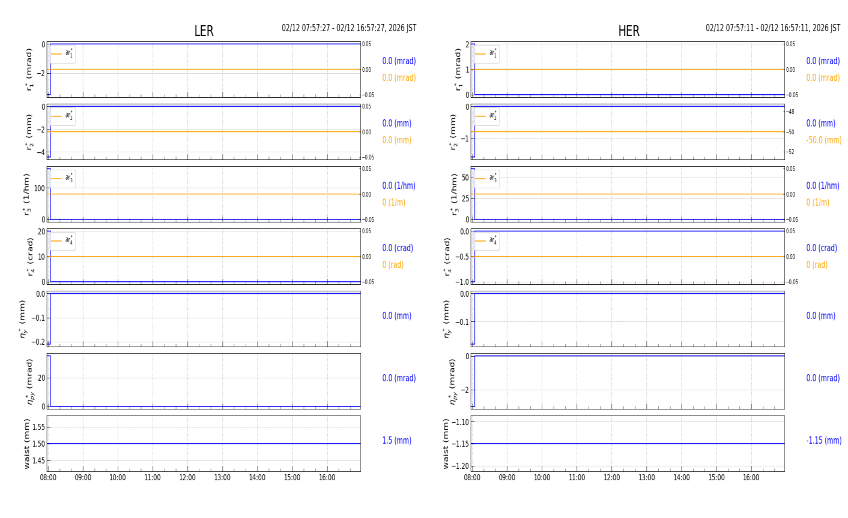
Task: Click the orange 0 (rad) value in HER
Action: (817, 265)
